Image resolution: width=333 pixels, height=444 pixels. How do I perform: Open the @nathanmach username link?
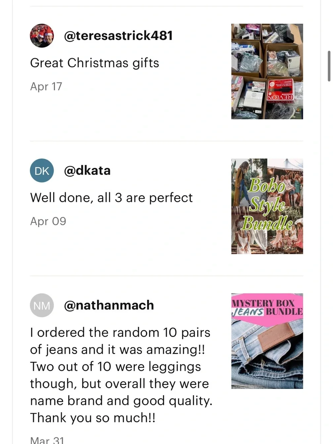point(109,305)
